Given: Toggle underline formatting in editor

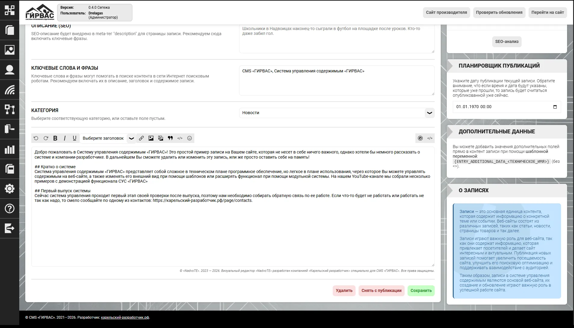Looking at the screenshot, I should pos(75,138).
